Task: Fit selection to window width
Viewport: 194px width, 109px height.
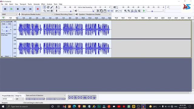Action: click(132, 11)
